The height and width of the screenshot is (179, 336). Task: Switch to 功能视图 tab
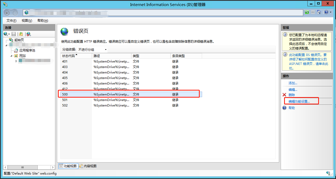pos(68,166)
